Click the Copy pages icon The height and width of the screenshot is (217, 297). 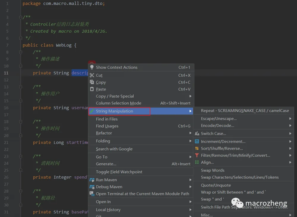tap(92, 82)
